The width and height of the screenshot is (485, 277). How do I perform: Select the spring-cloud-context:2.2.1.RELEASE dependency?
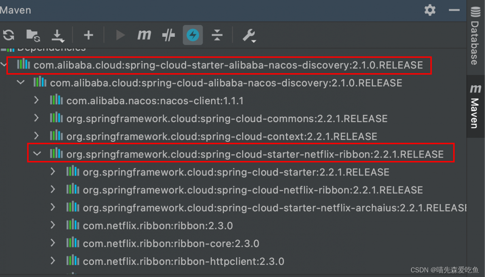click(x=222, y=136)
